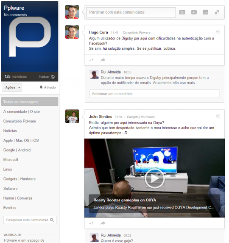Click the 01:34 timestamp on João's post

[x=118, y=117]
